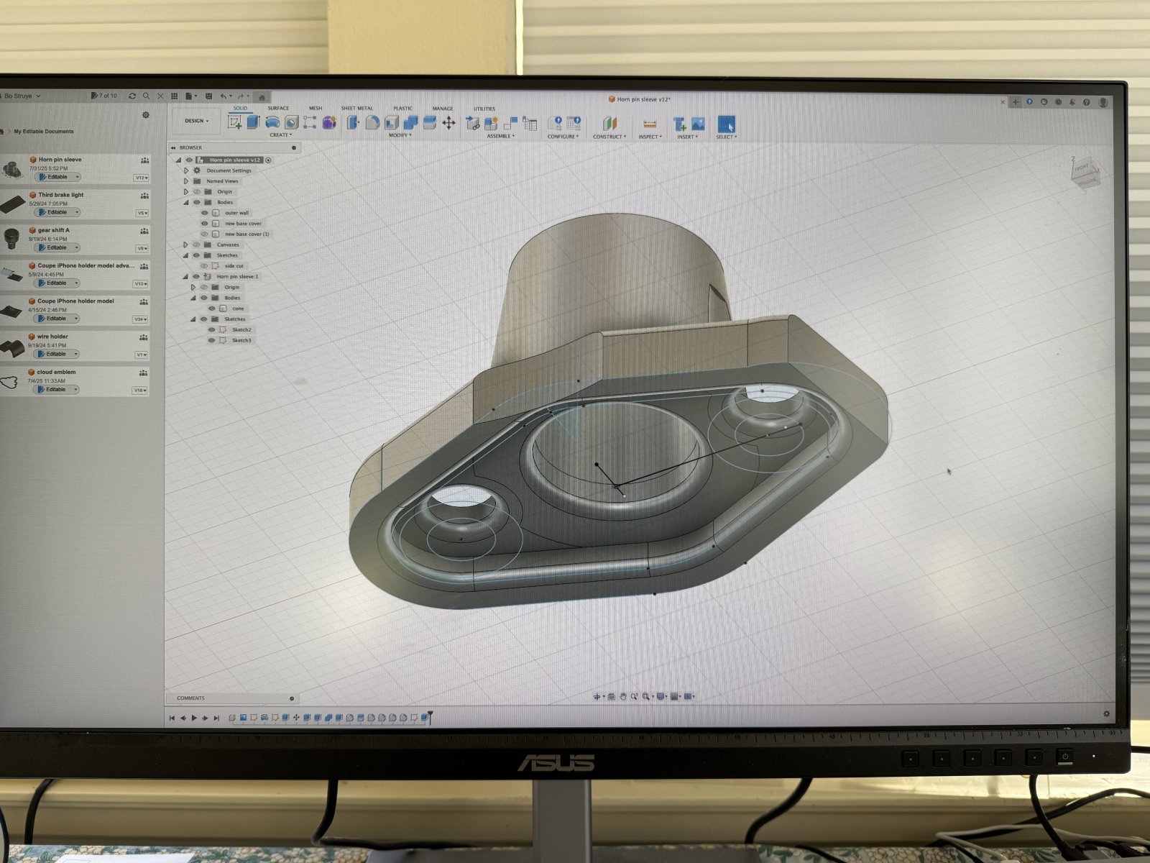Toggle visibility of Sketch2
The image size is (1150, 863).
pyautogui.click(x=211, y=329)
